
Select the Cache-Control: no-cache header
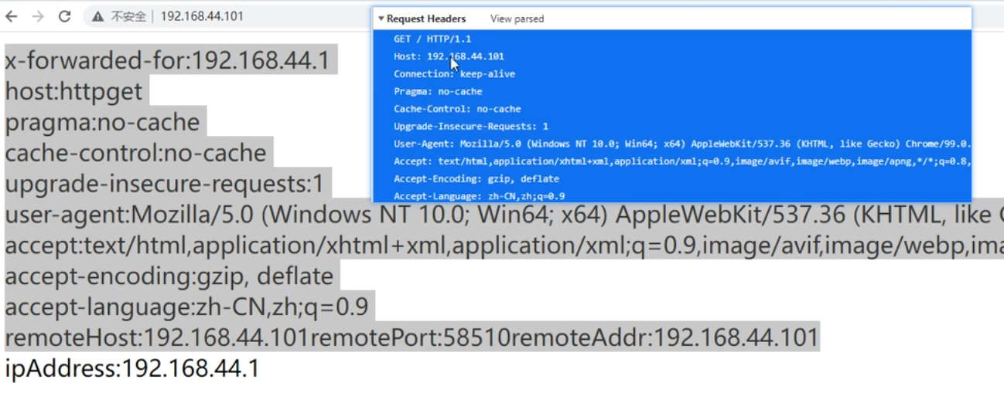[457, 109]
